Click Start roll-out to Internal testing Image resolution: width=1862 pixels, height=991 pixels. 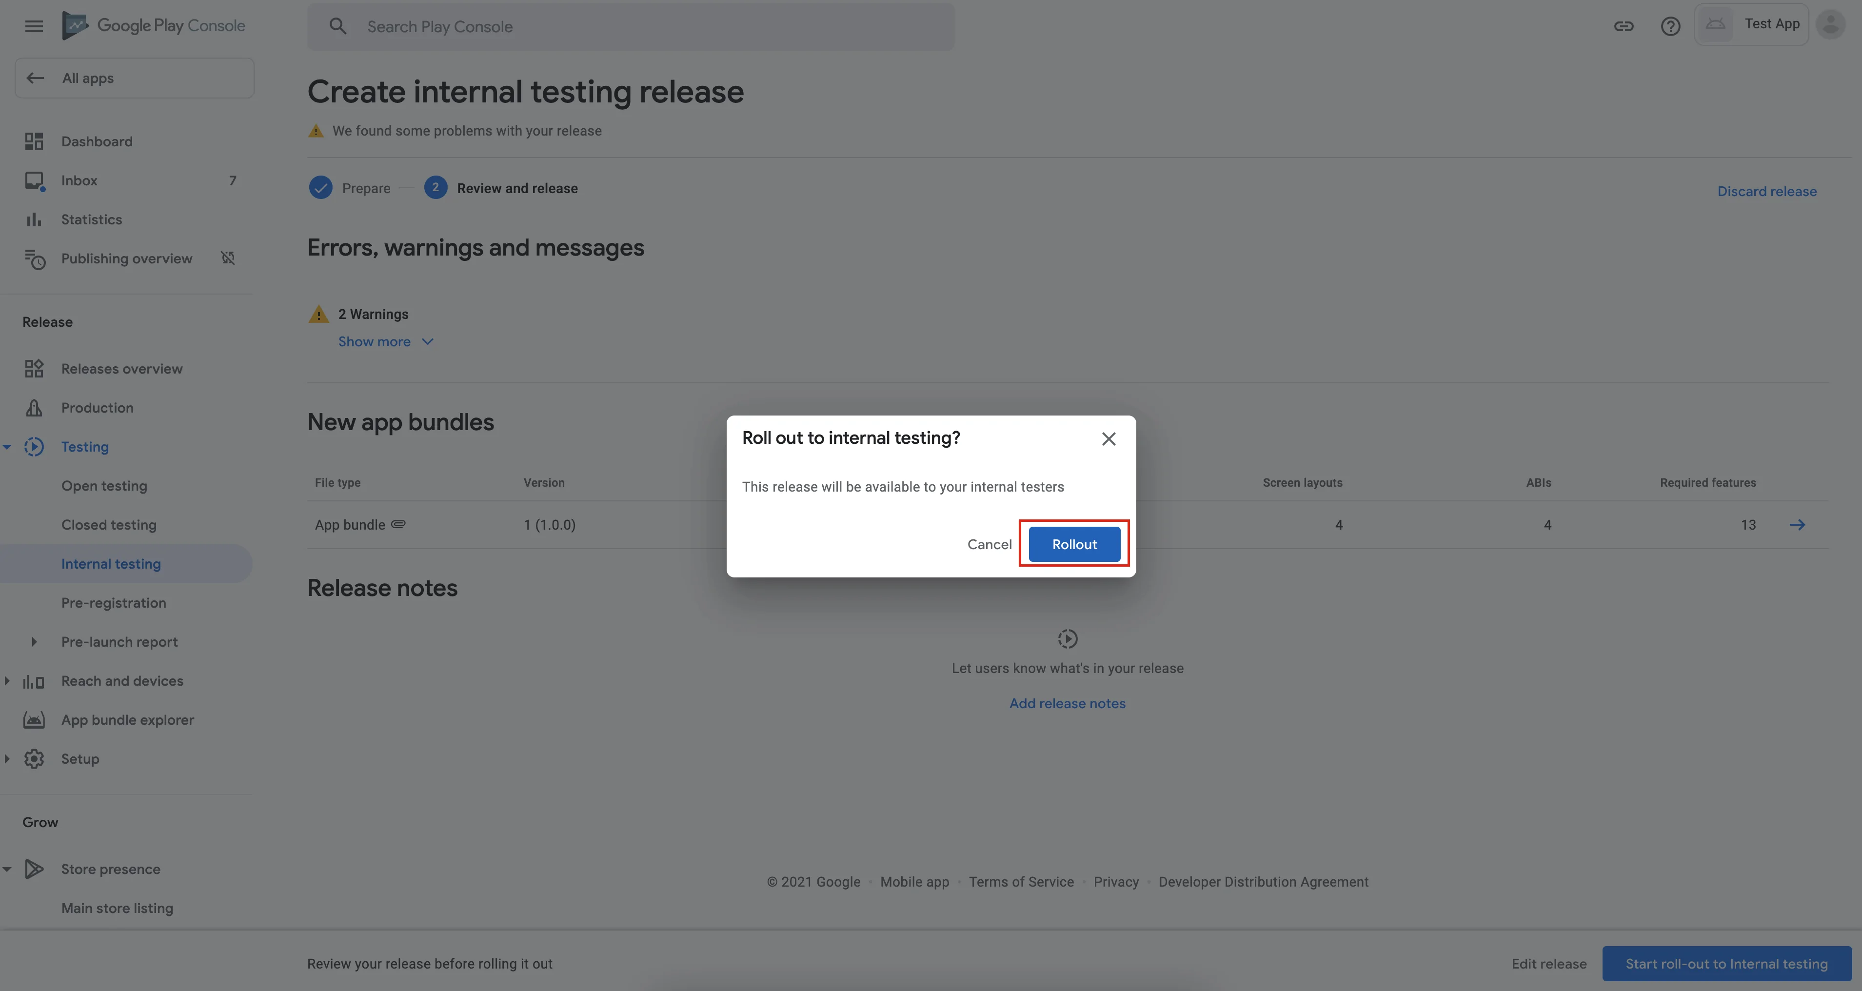[1726, 964]
